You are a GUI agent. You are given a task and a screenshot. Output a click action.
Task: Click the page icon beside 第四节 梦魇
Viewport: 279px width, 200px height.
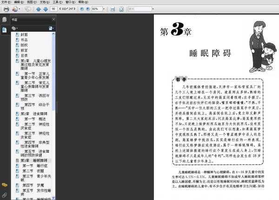click(17, 185)
